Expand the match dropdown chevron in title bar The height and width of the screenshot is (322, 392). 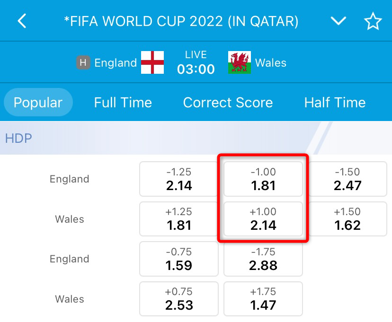338,21
